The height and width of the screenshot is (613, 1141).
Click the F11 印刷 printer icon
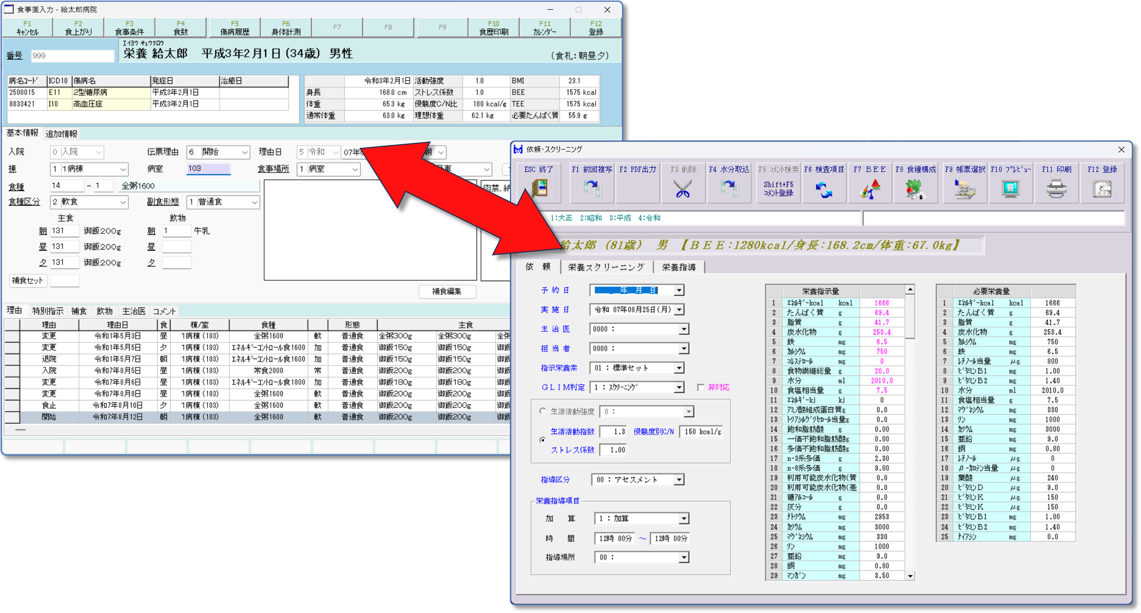tap(1056, 189)
